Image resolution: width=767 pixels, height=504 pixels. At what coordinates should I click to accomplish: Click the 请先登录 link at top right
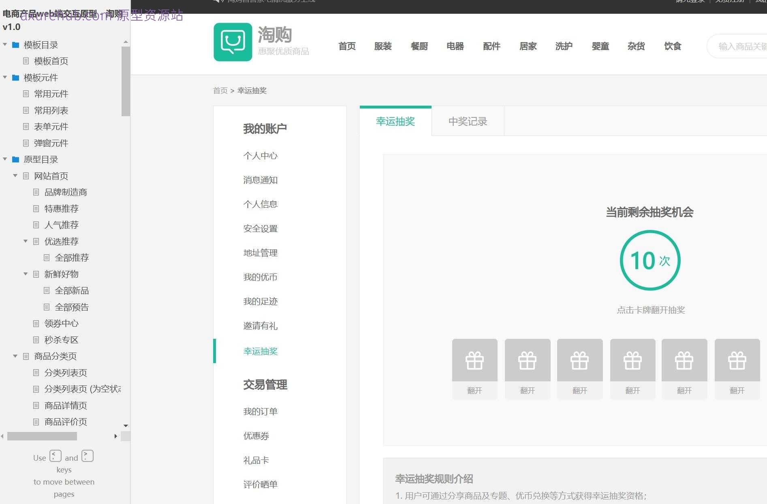point(690,1)
